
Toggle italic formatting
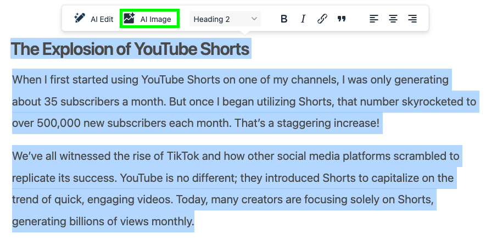pyautogui.click(x=303, y=19)
